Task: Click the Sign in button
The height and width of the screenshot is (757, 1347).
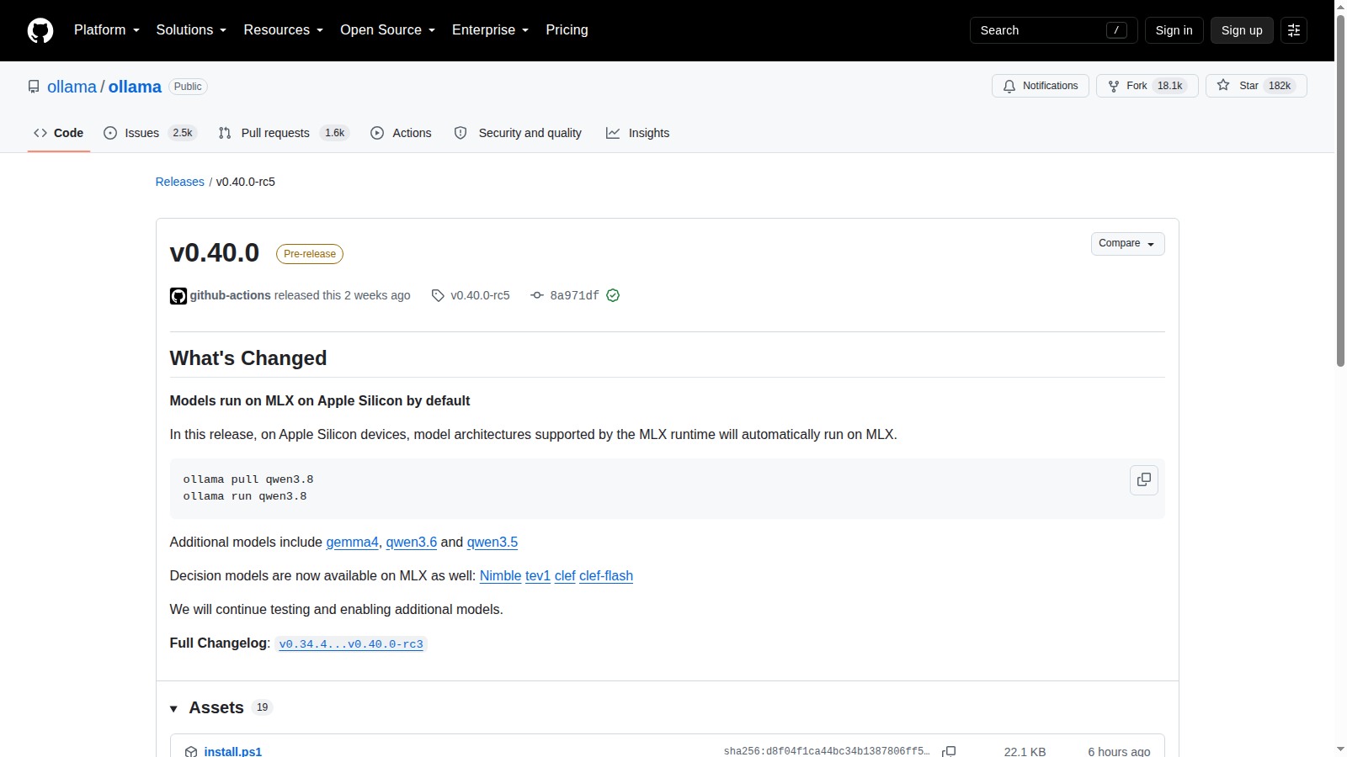Action: click(1174, 30)
